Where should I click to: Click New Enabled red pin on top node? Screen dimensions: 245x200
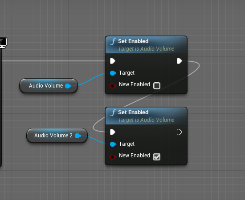[x=113, y=86]
